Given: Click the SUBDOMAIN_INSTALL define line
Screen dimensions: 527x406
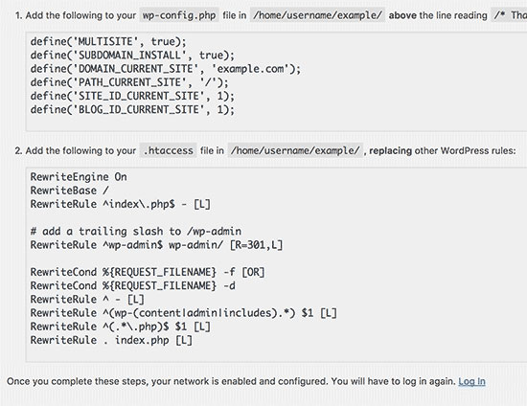Looking at the screenshot, I should click(x=132, y=56).
